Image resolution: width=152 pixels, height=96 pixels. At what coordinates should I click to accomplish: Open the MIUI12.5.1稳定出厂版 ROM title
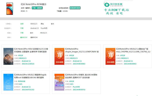(x=133, y=50)
